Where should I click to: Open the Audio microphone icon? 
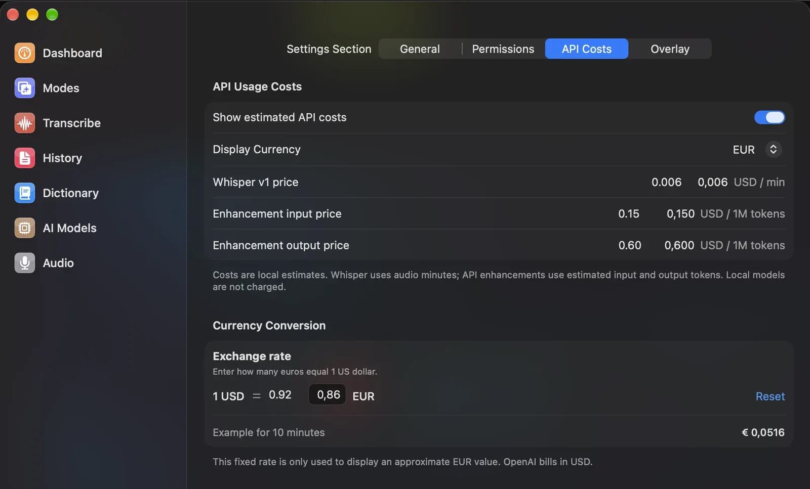point(24,263)
